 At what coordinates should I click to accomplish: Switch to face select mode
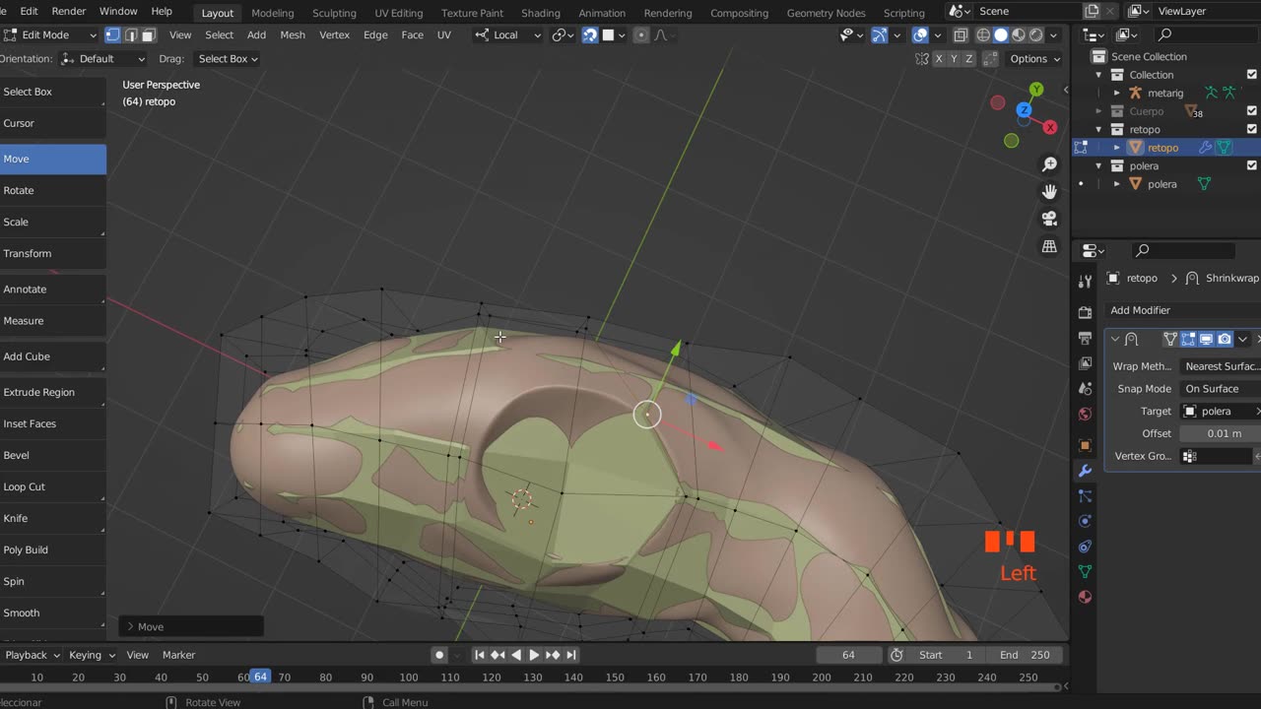(148, 34)
